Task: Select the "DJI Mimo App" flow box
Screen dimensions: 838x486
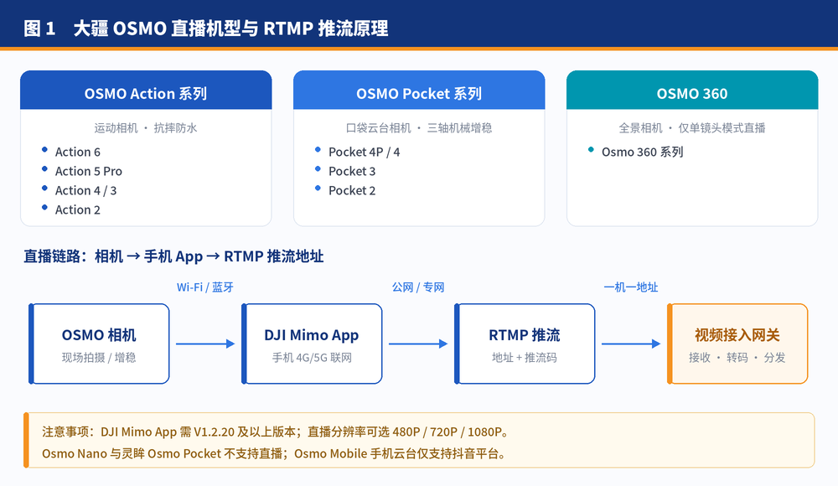Action: pos(312,344)
